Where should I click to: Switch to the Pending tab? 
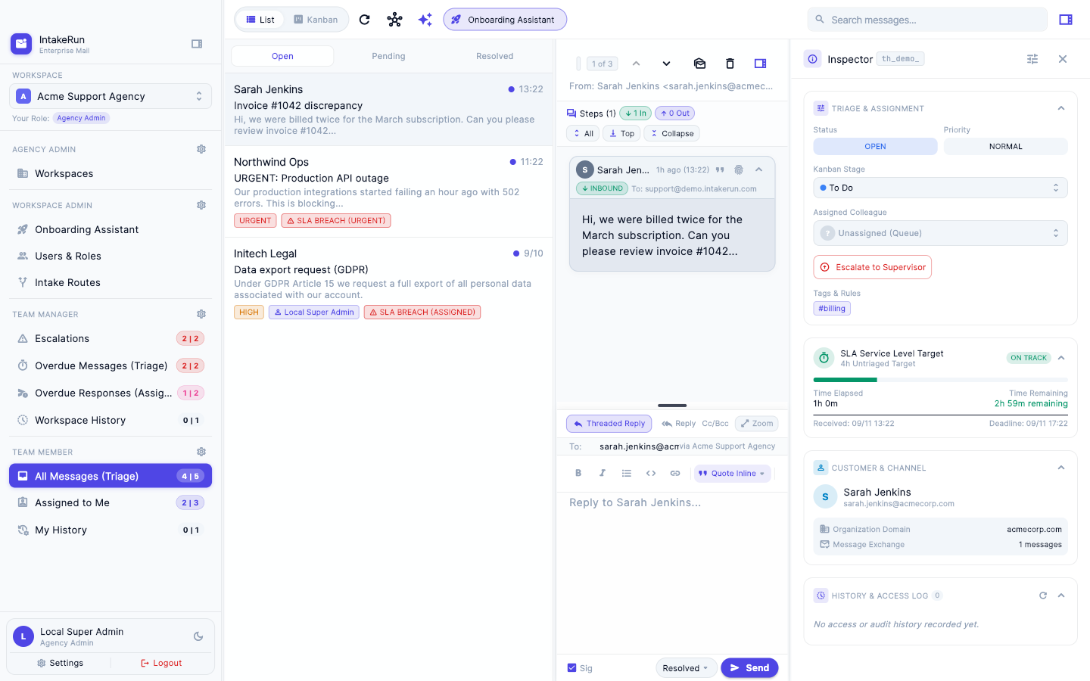(x=388, y=56)
